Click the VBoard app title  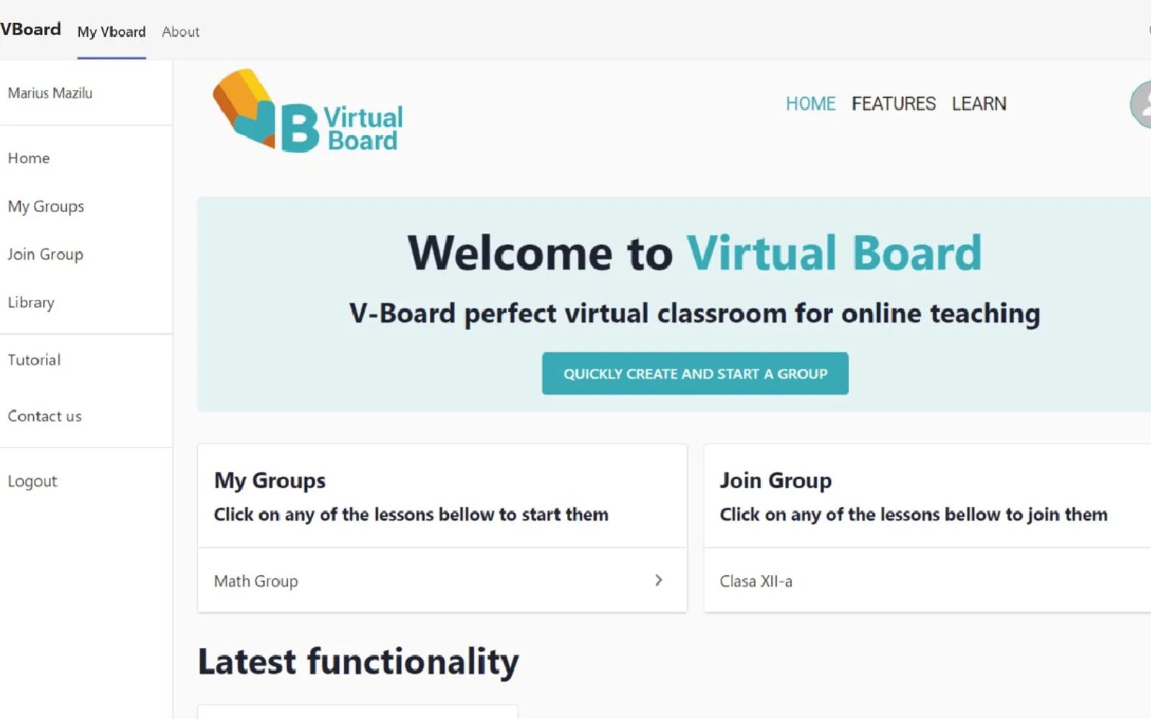31,29
